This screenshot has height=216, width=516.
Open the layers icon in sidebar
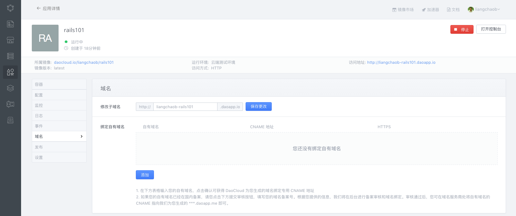point(10,88)
